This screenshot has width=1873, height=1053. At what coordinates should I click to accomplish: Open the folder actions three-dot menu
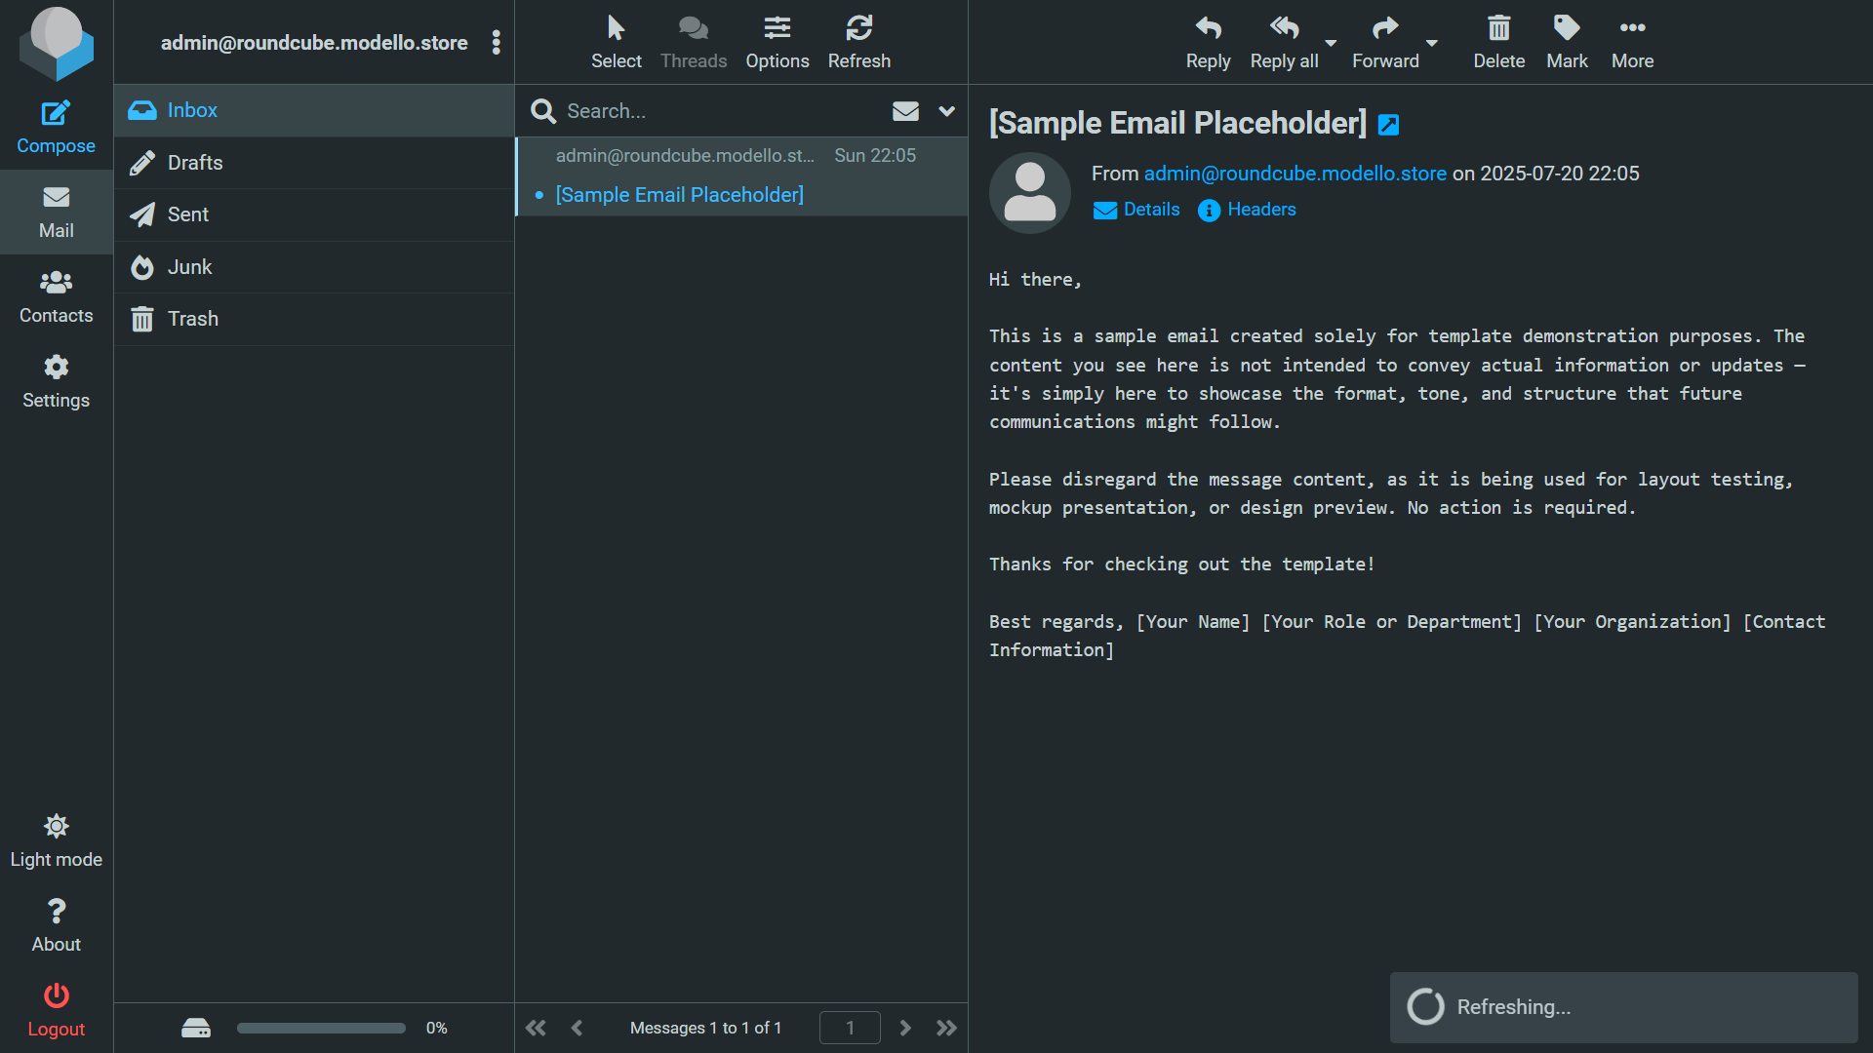pyautogui.click(x=497, y=42)
